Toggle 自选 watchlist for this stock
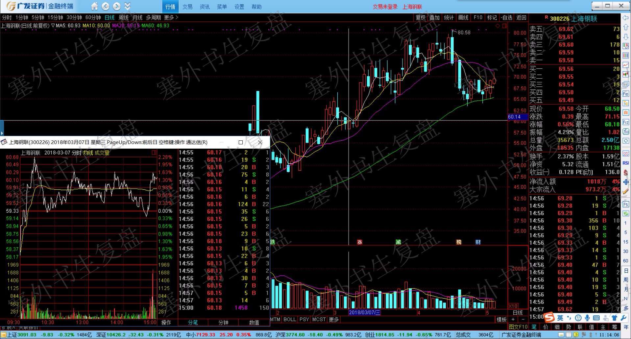This screenshot has width=631, height=339. [x=507, y=17]
